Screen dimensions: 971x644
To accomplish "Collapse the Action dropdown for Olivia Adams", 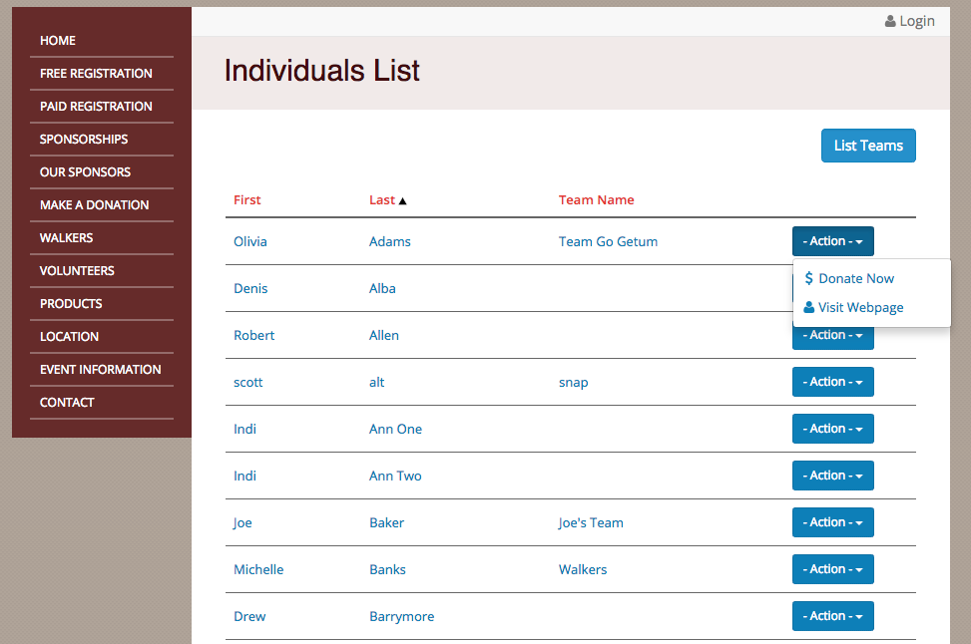I will pyautogui.click(x=833, y=241).
